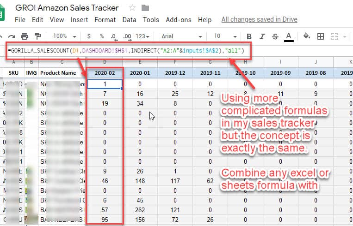This screenshot has width=353, height=226.
Task: Open the Help menu
Action: click(x=204, y=20)
